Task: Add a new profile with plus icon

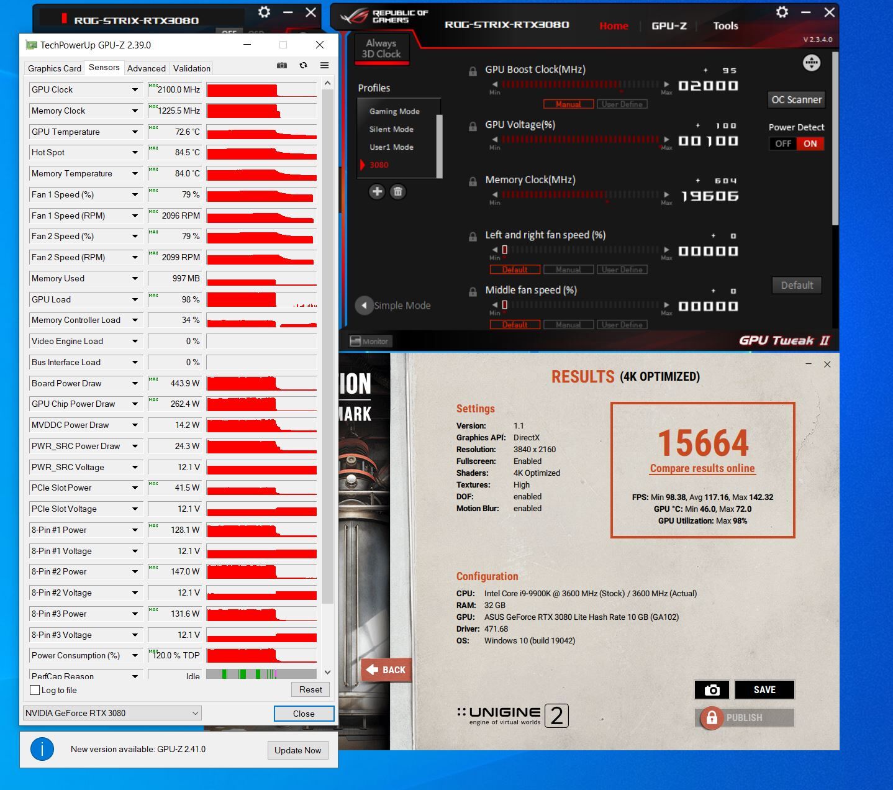Action: click(377, 191)
